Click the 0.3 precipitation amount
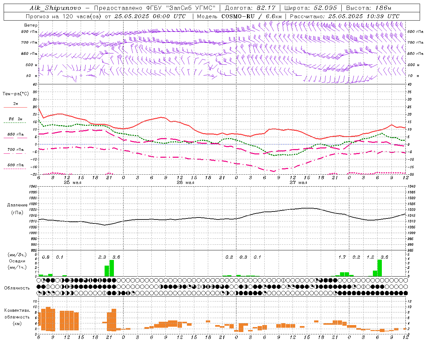 (x=243, y=257)
